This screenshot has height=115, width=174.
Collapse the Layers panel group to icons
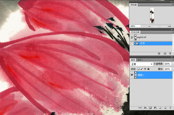point(172,57)
